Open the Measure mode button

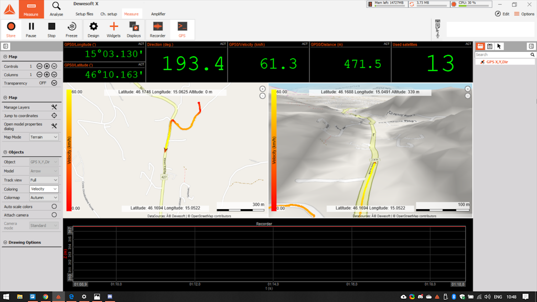click(x=31, y=9)
